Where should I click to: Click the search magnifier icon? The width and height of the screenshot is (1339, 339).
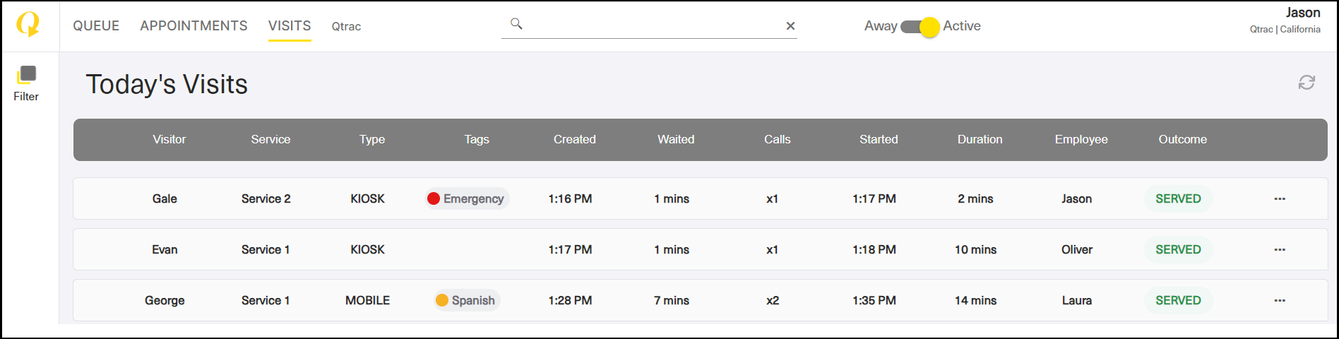point(516,24)
